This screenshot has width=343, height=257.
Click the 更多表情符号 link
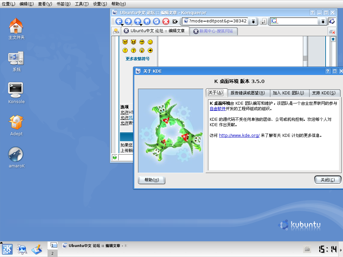[x=138, y=59]
